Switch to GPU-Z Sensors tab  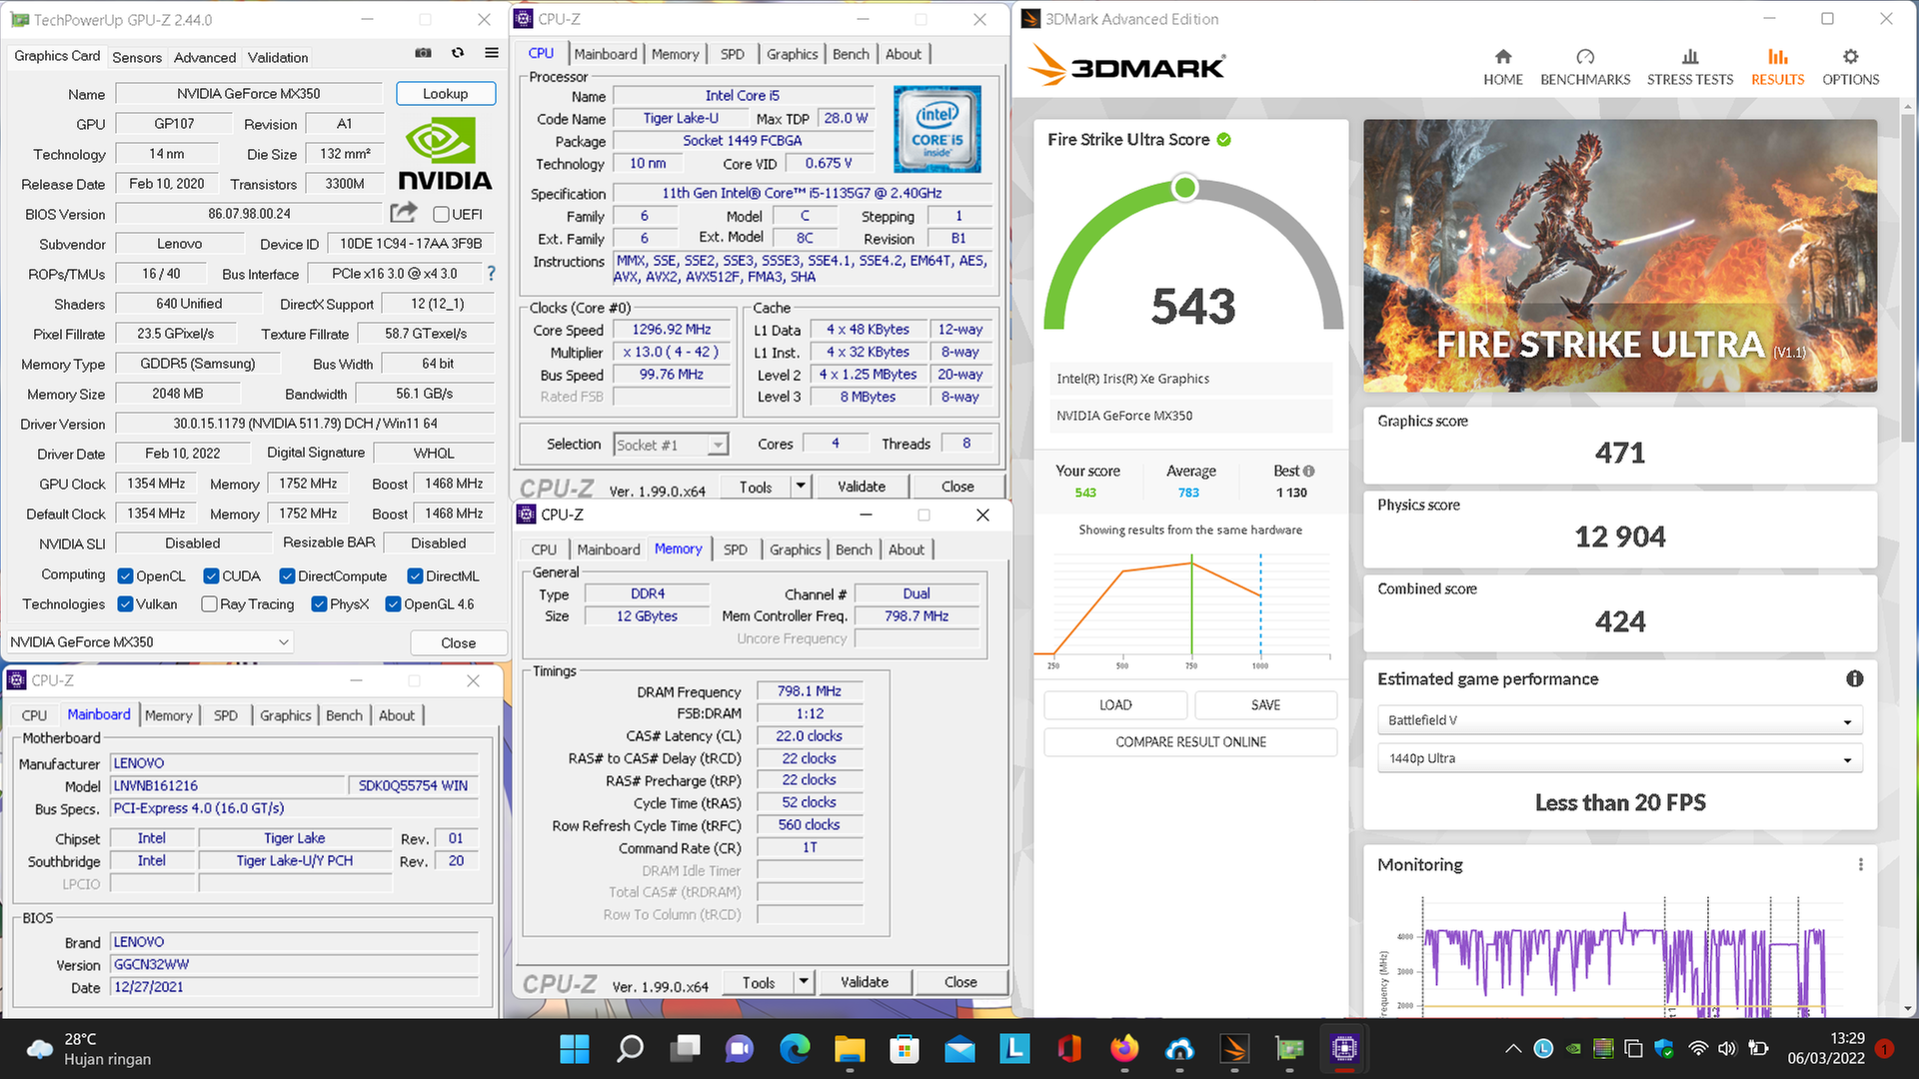tap(137, 57)
